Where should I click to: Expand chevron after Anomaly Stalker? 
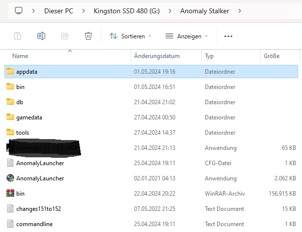[240, 11]
